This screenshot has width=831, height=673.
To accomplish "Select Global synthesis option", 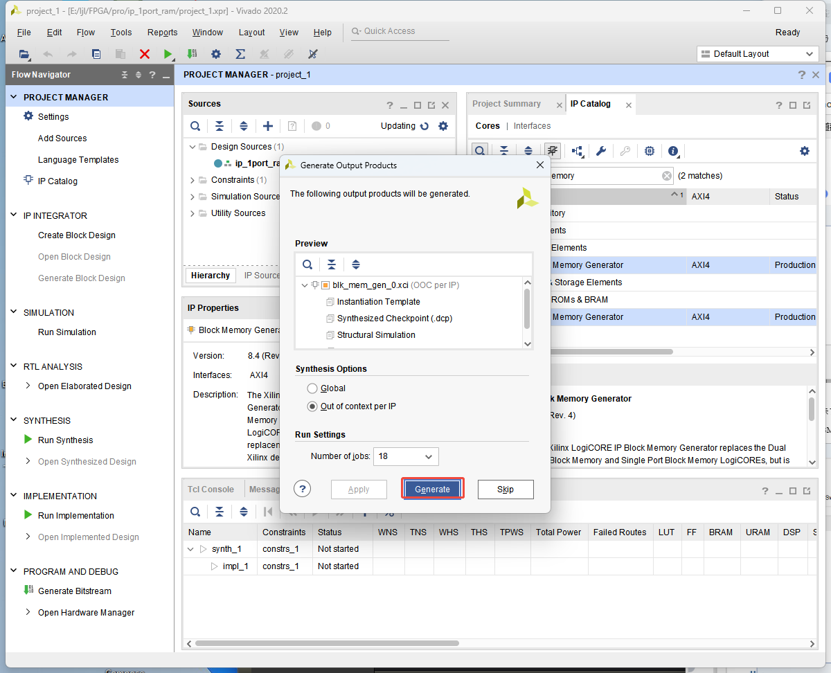I will (312, 388).
